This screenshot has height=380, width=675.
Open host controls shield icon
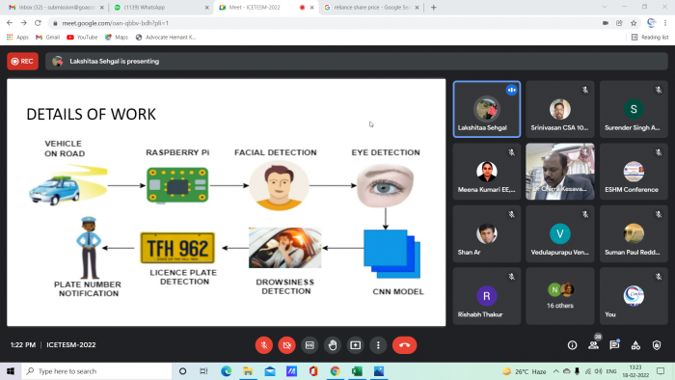coord(656,345)
